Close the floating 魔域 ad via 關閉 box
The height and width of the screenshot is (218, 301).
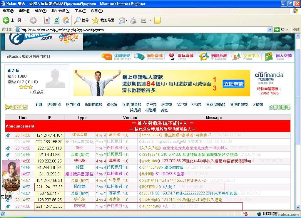pos(3,197)
